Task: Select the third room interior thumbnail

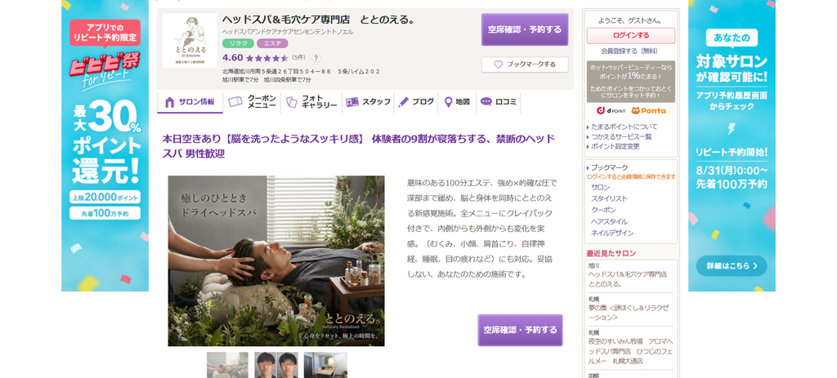Action: (x=325, y=365)
